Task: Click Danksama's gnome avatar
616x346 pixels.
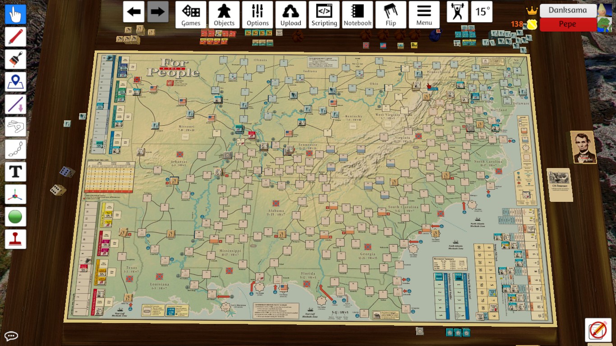Action: point(605,10)
